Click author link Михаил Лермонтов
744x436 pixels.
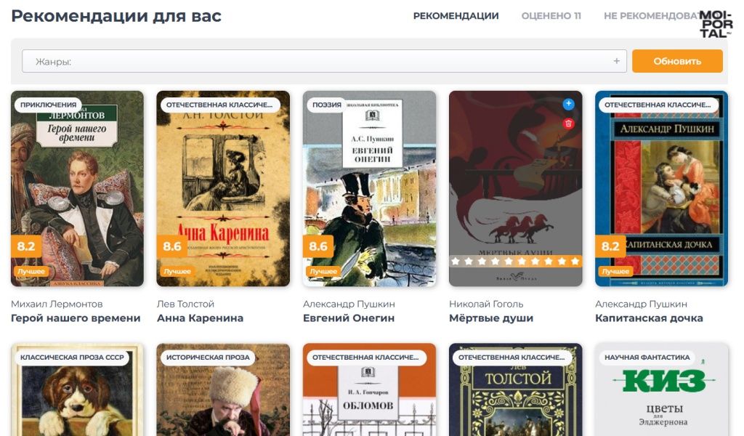[x=57, y=304]
